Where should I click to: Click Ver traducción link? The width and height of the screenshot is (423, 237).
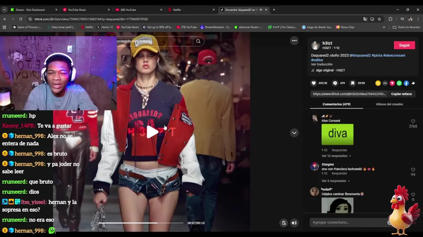coord(322,64)
